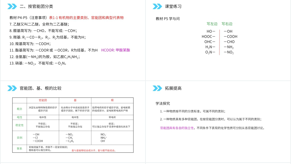
Task: Click —OH under 写右边 in 课堂练习
Action: 228,31
